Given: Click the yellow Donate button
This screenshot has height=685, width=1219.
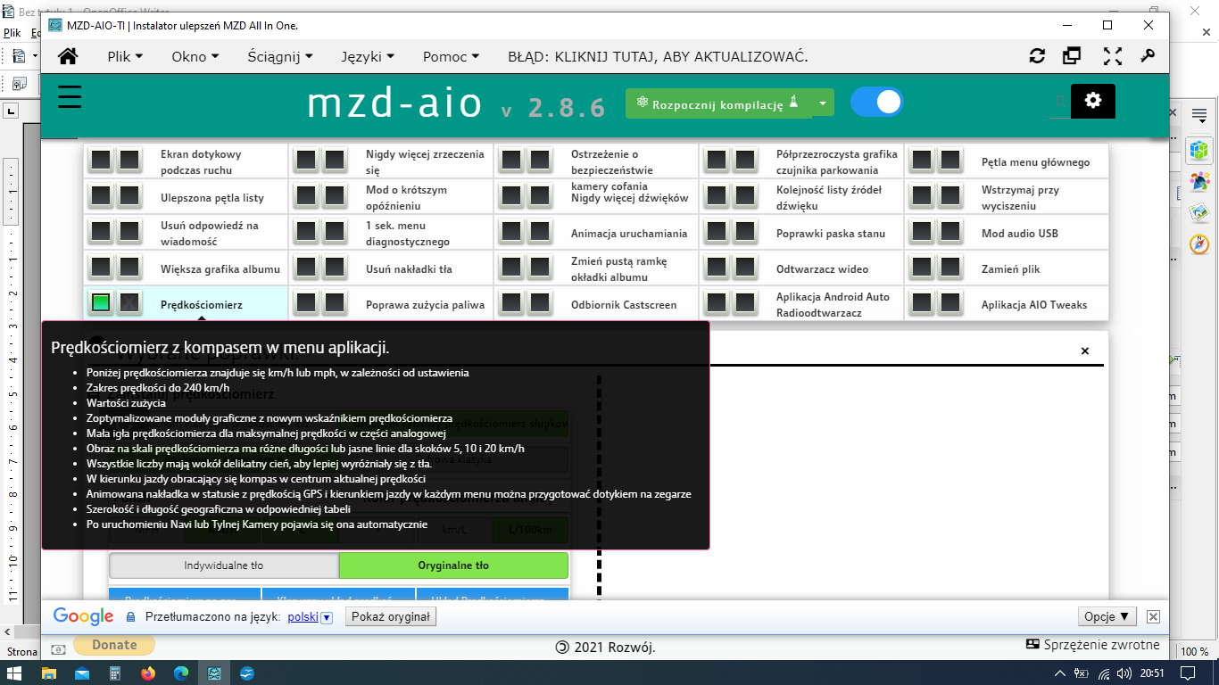Looking at the screenshot, I should pos(114,645).
